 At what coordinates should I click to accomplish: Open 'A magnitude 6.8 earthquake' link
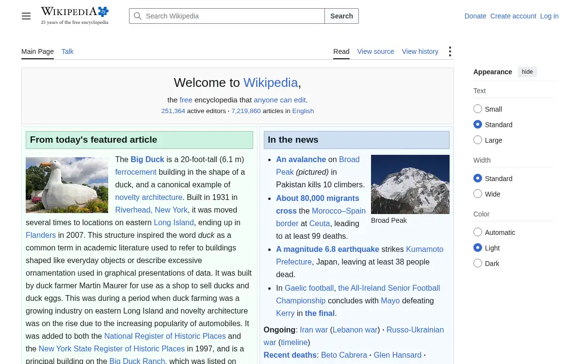[x=327, y=249]
